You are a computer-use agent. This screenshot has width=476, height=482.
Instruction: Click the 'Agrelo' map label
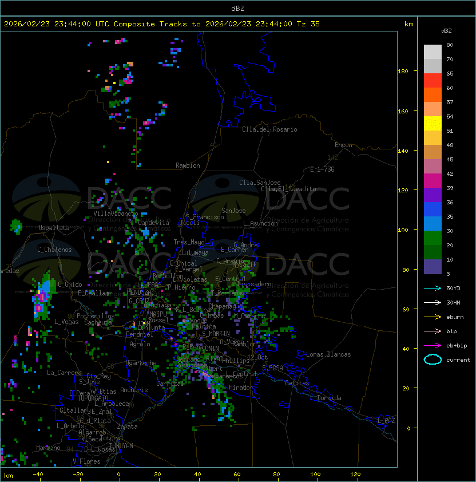(x=140, y=344)
